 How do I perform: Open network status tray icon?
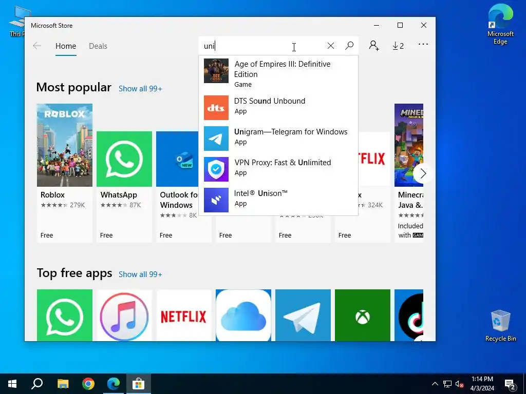pos(447,384)
